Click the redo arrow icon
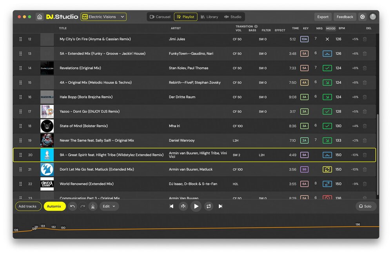This screenshot has width=392, height=254. point(83,206)
